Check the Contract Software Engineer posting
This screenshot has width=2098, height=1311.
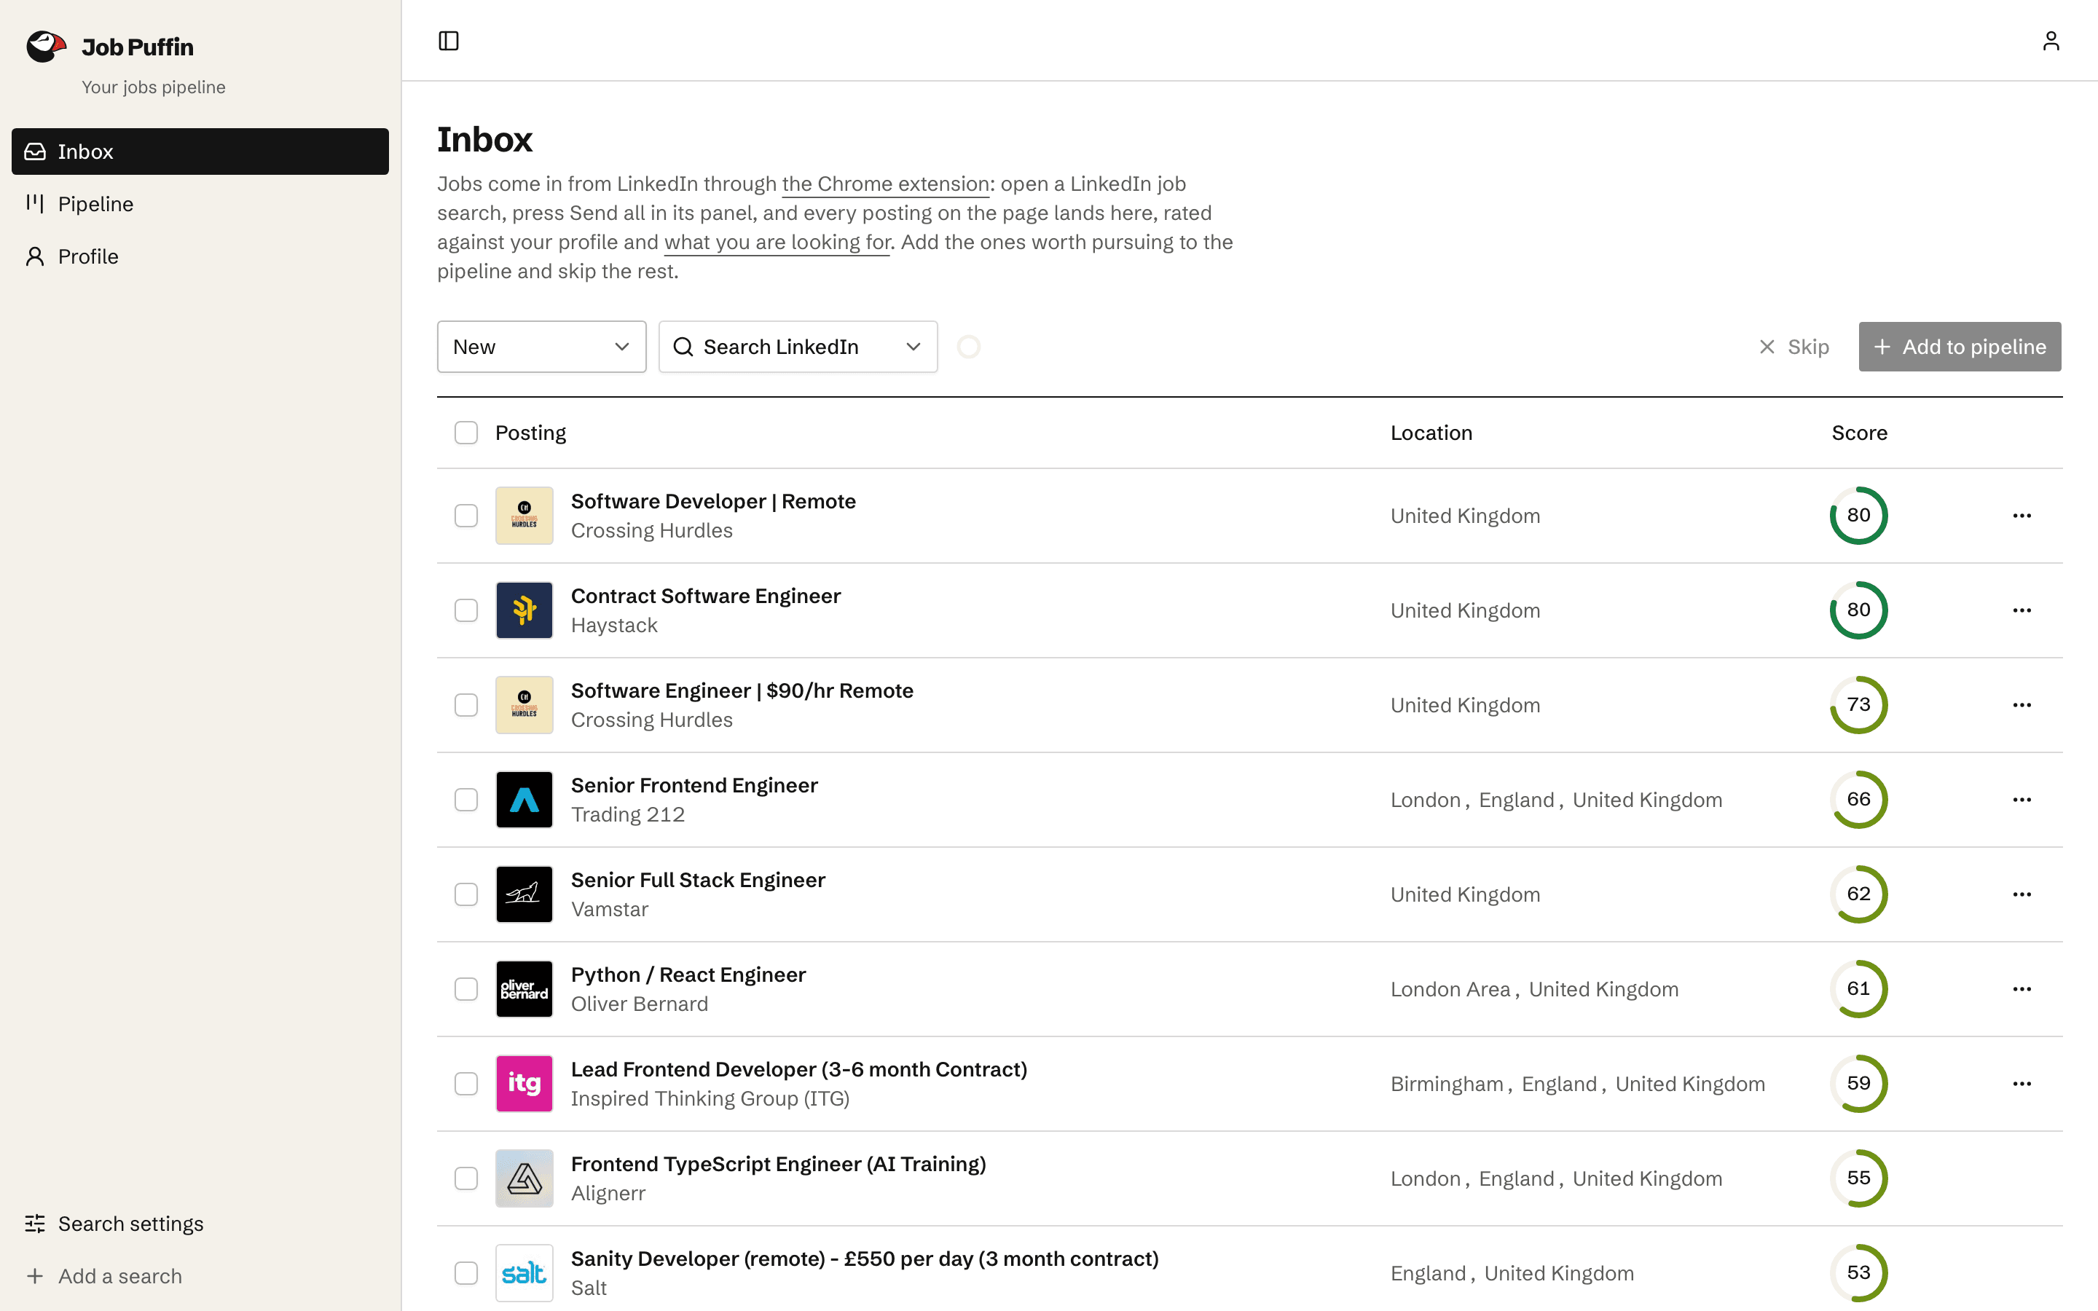[x=465, y=610]
